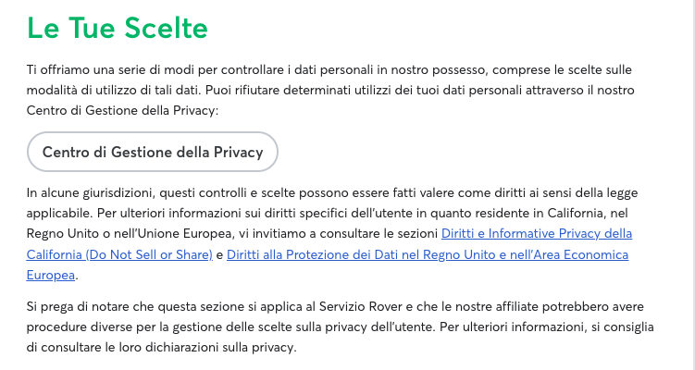The height and width of the screenshot is (370, 695).
Task: Follow the Diritti e Informative Privacy della California link
Action: tap(537, 233)
